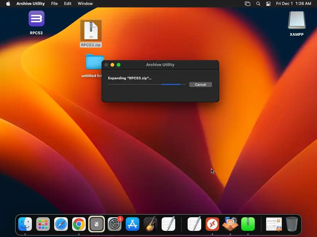
Task: Restore the minimized XAMPP window thumbnail
Action: pos(274,224)
